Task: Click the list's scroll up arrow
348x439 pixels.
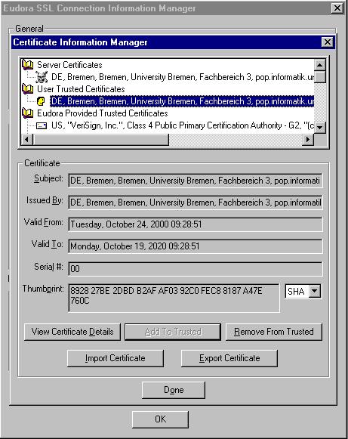Action: click(x=319, y=65)
